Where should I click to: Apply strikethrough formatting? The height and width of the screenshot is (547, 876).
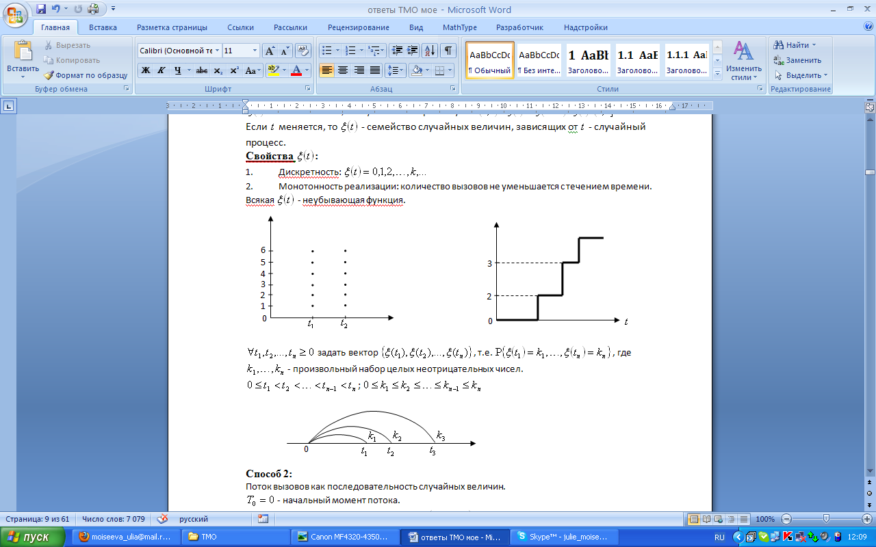201,70
